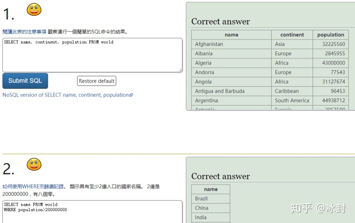
Task: Select the 'continent' column header
Action: (292, 35)
